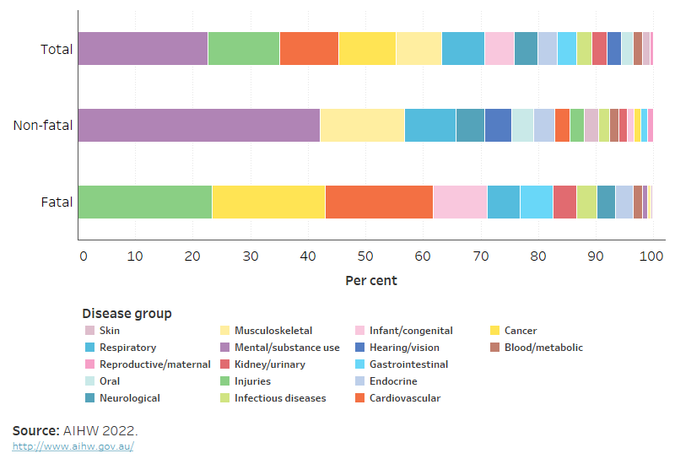Select the purple Mental/substance use segment in Non-fatal bar
Image resolution: width=675 pixels, height=464 pixels.
(199, 125)
